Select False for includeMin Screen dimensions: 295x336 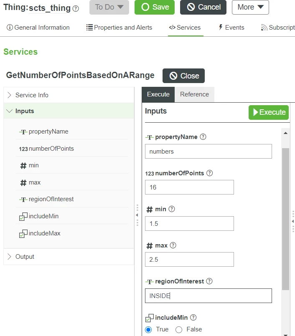tap(179, 329)
